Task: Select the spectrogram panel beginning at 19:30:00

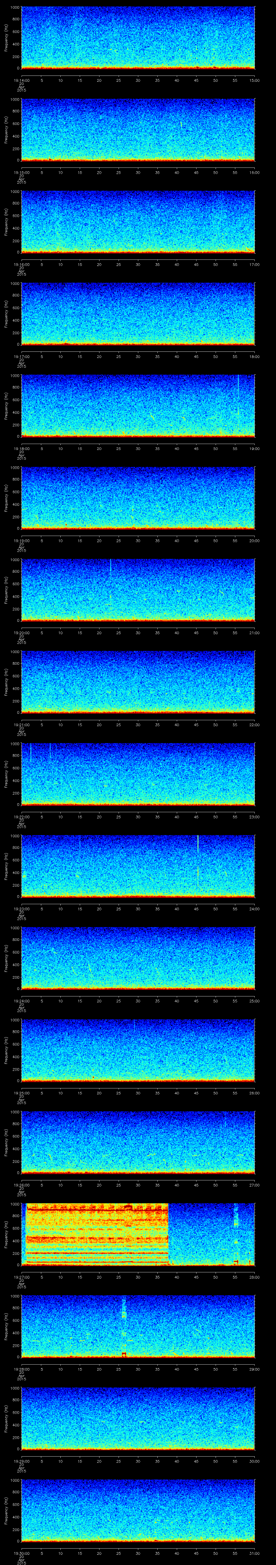Action: click(138, 1510)
